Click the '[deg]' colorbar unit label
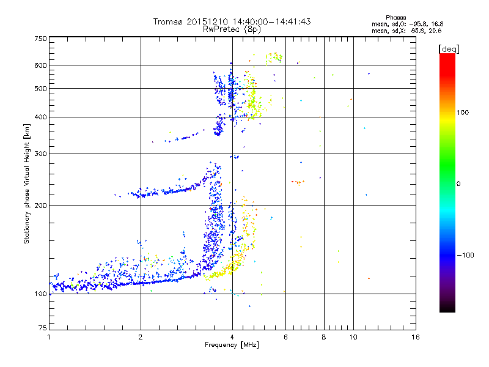This screenshot has height=367, width=489. coord(449,49)
